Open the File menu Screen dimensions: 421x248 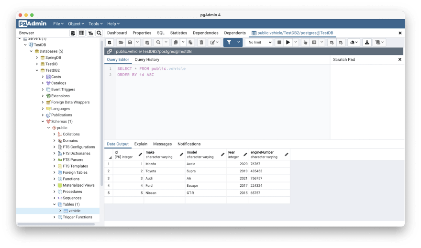58,24
